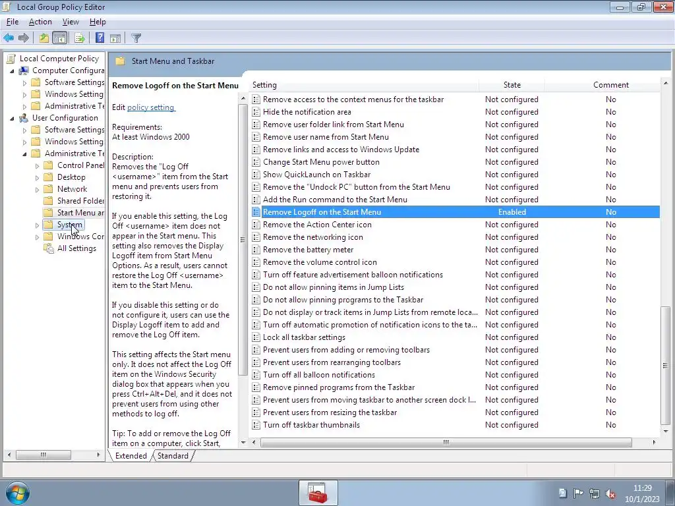Click policy icon beside Lock all taskbar settings

[x=256, y=337]
